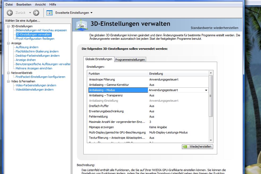Select the Netzwerkbetrieb tree label
The image size is (261, 174).
22,73
